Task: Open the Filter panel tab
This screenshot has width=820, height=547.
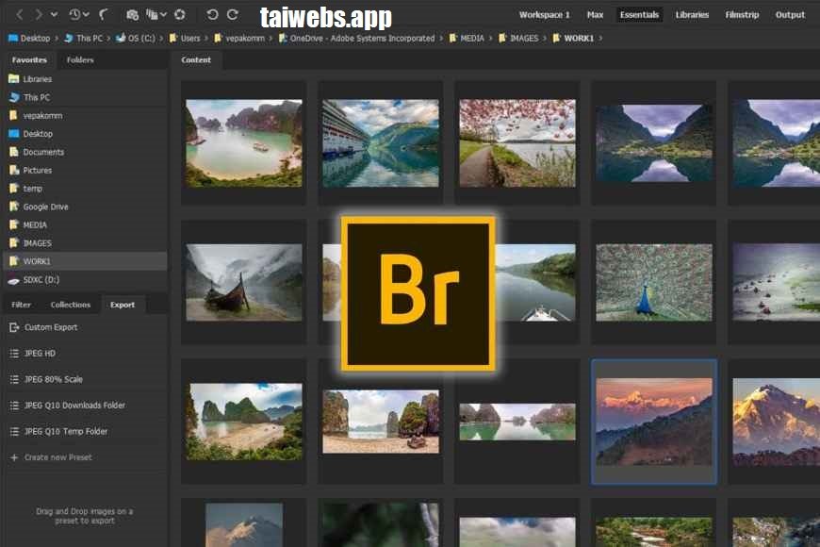Action: click(21, 305)
